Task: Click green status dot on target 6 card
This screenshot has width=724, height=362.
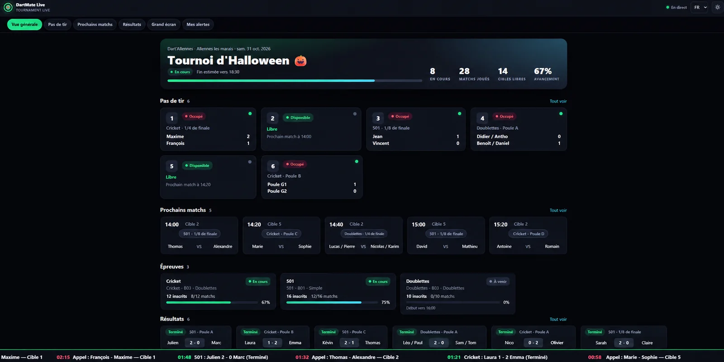Action: pos(357,162)
